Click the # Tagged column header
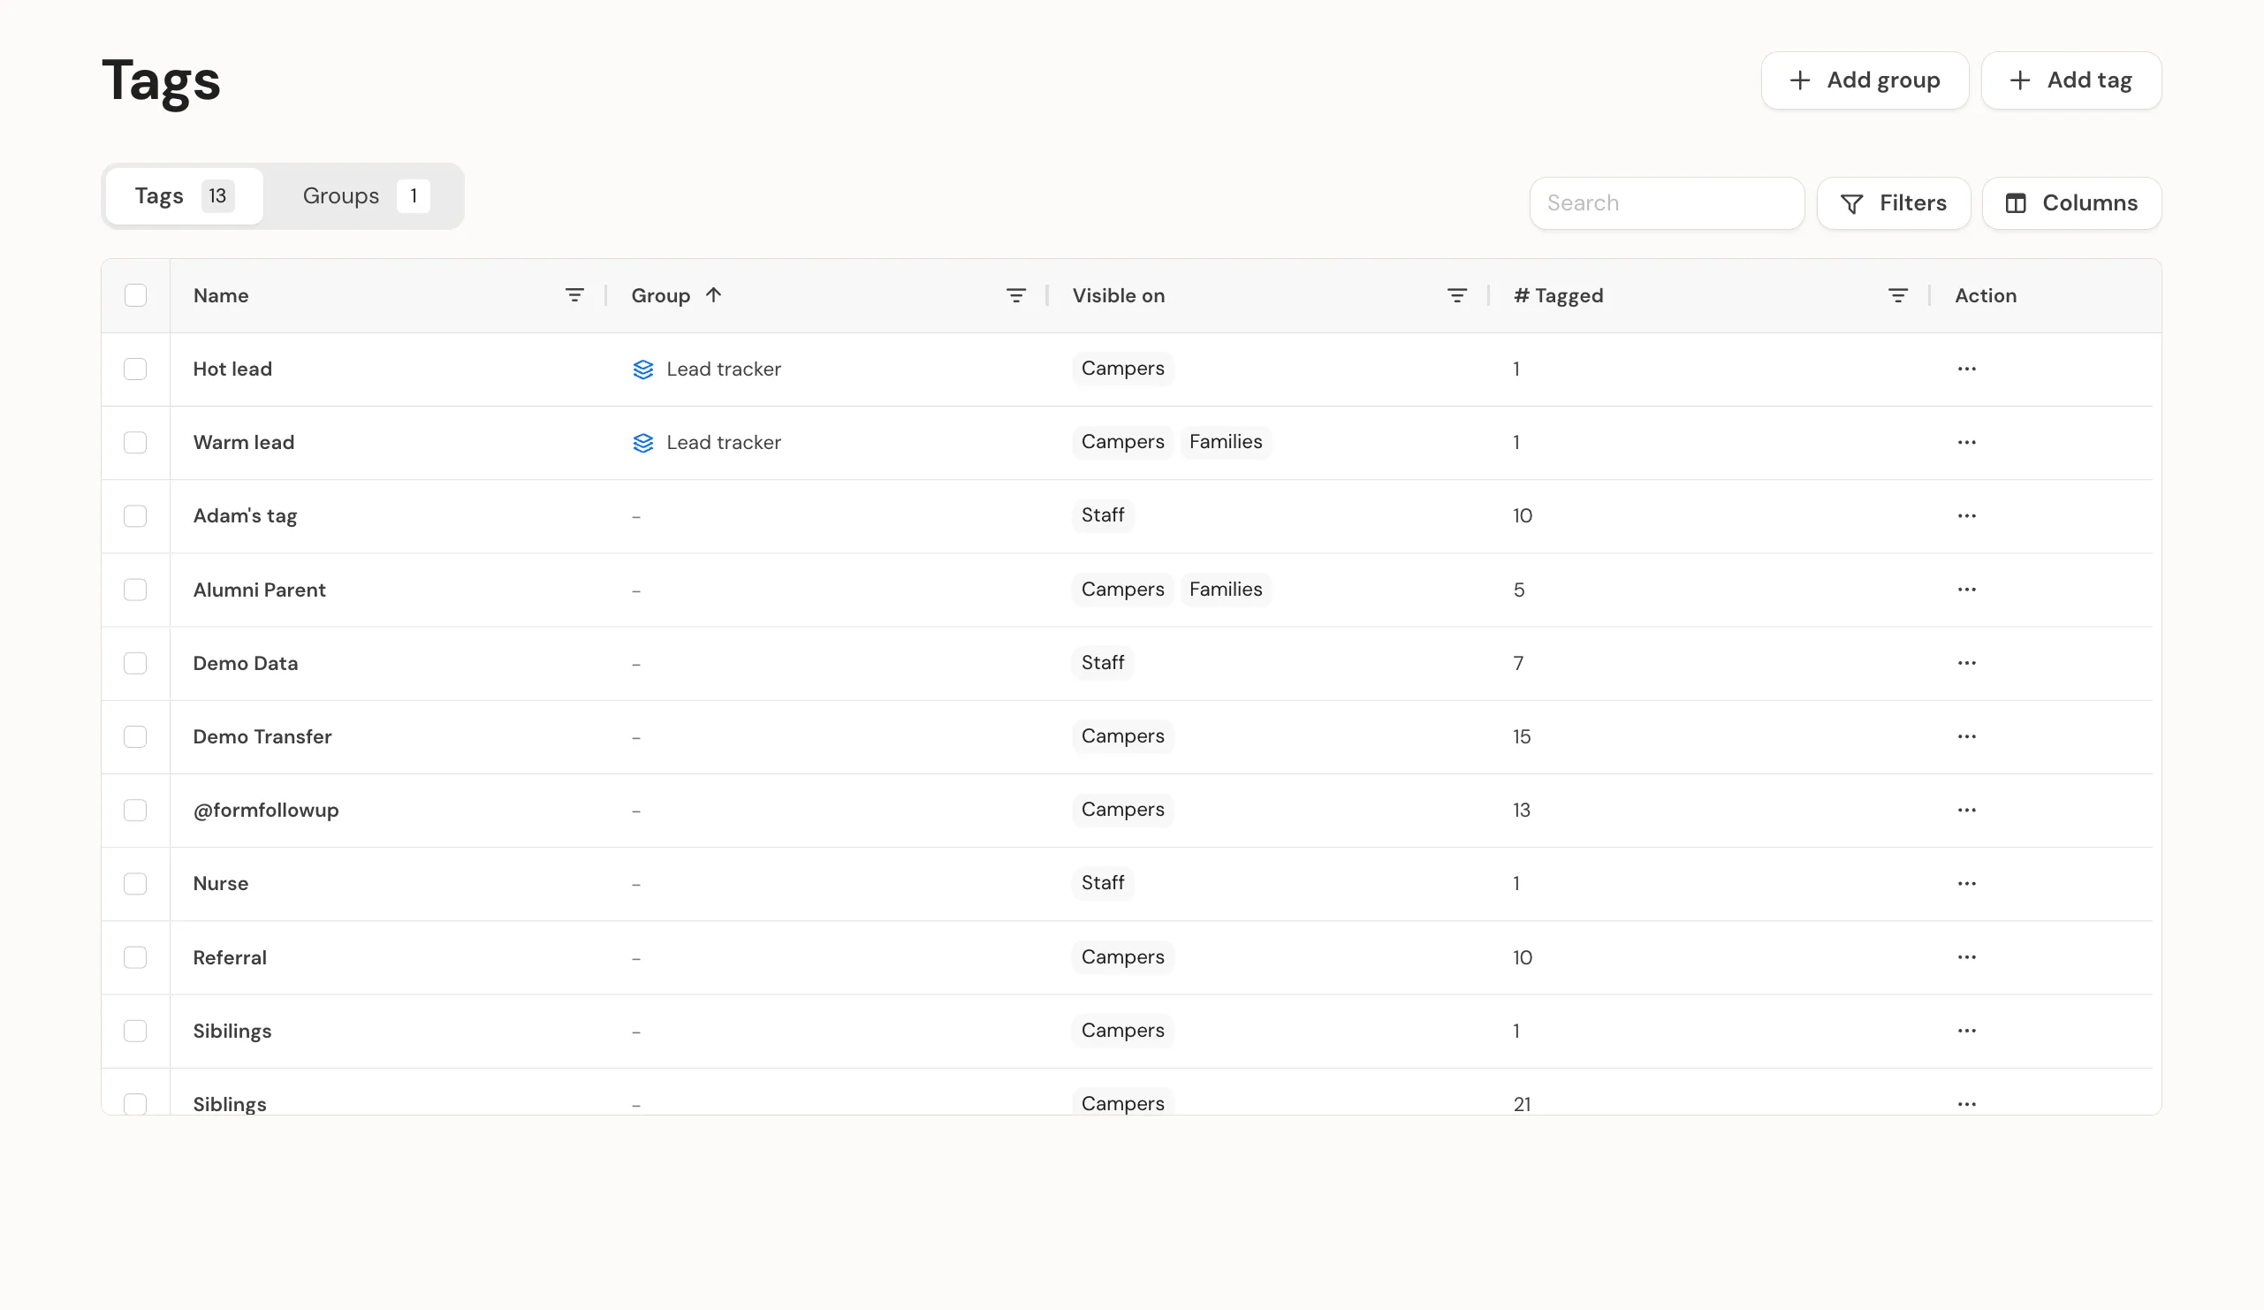Screen dimensions: 2264x1310 pyautogui.click(x=1558, y=295)
